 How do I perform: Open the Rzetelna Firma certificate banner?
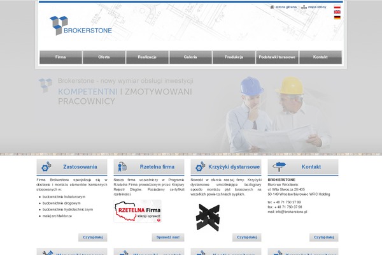138,212
